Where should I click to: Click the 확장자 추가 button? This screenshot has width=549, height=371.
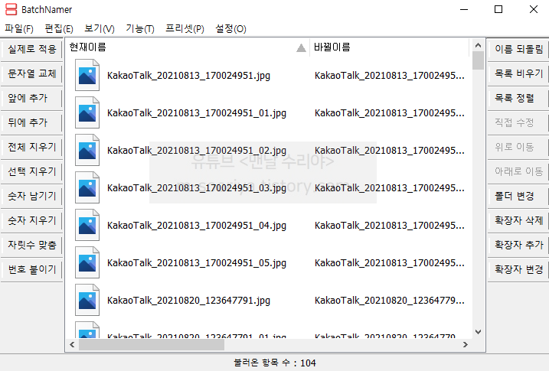click(518, 245)
